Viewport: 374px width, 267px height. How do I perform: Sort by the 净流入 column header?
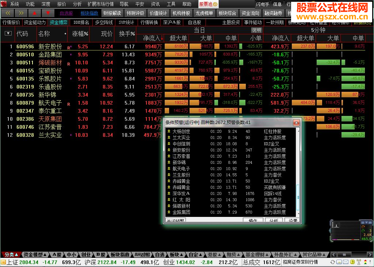click(152, 38)
